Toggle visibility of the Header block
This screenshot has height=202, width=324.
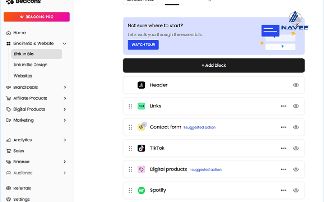[296, 85]
